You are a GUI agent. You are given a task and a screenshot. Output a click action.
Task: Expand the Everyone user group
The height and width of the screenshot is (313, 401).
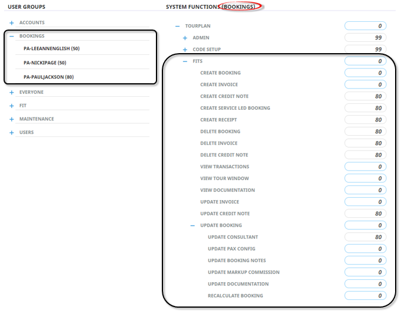tap(12, 92)
